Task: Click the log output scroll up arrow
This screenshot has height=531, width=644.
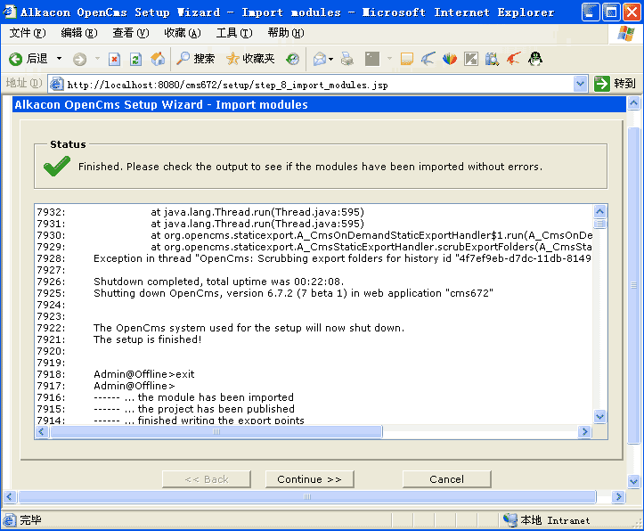Action: coord(599,211)
